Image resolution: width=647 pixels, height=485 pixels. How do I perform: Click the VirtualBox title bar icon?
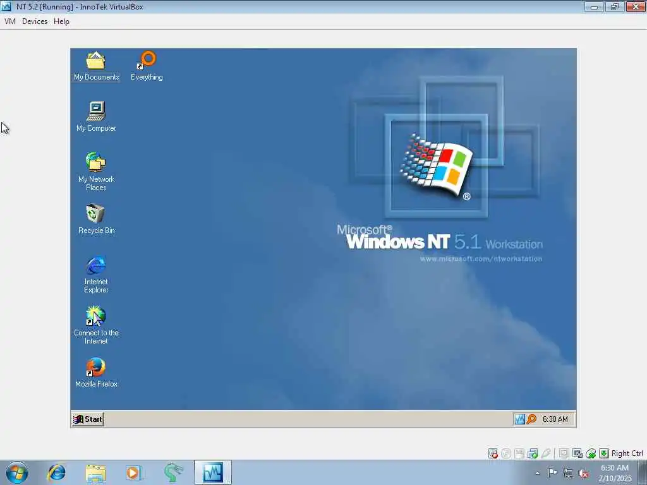point(6,6)
